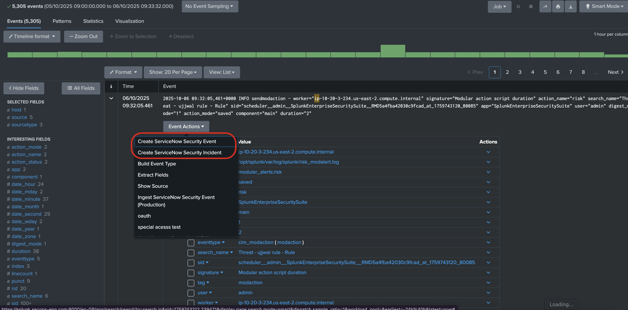Open the search_name field menu
The width and height of the screenshot is (628, 310).
[x=215, y=253]
